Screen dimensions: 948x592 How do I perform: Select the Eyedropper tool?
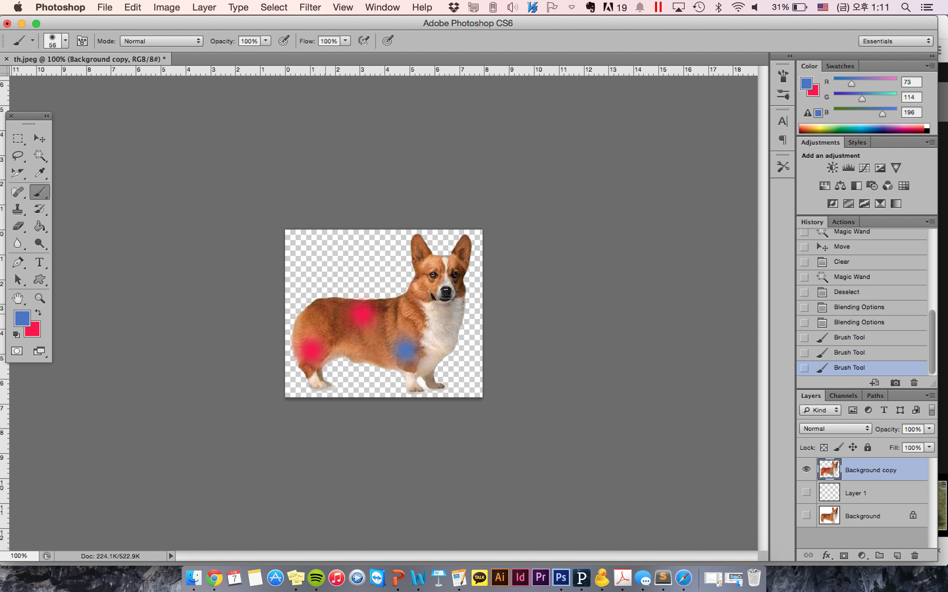click(x=39, y=173)
